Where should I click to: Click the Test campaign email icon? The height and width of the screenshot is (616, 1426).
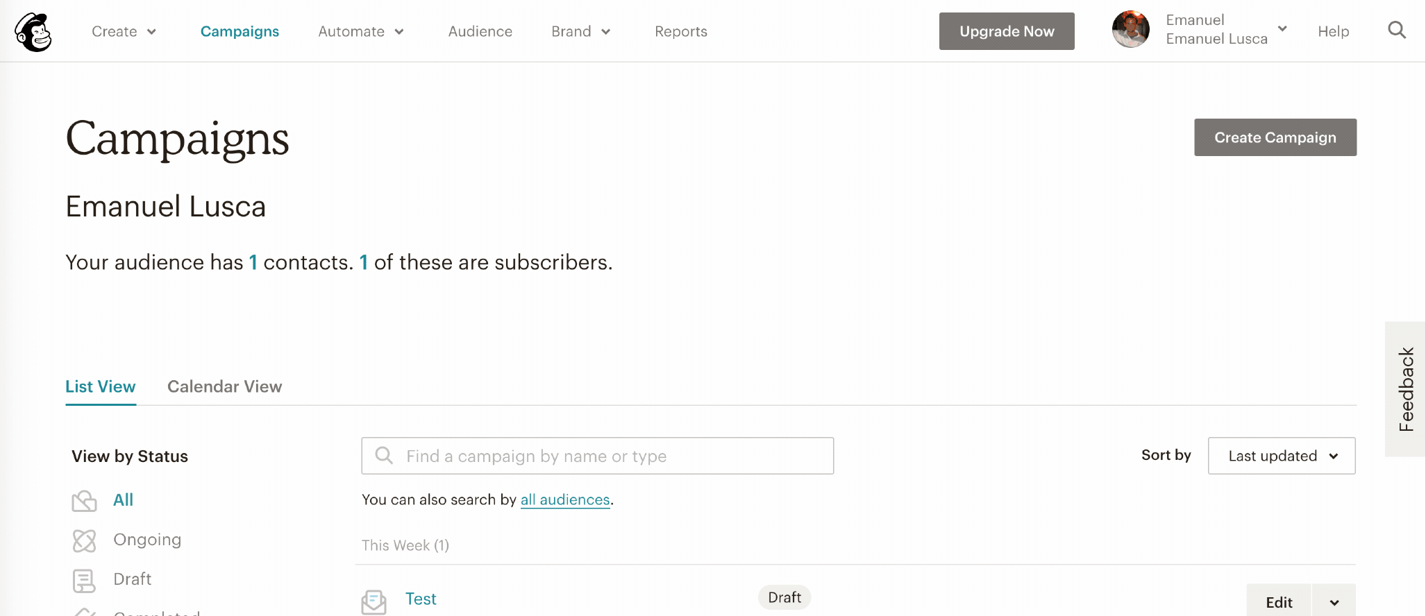click(x=374, y=601)
